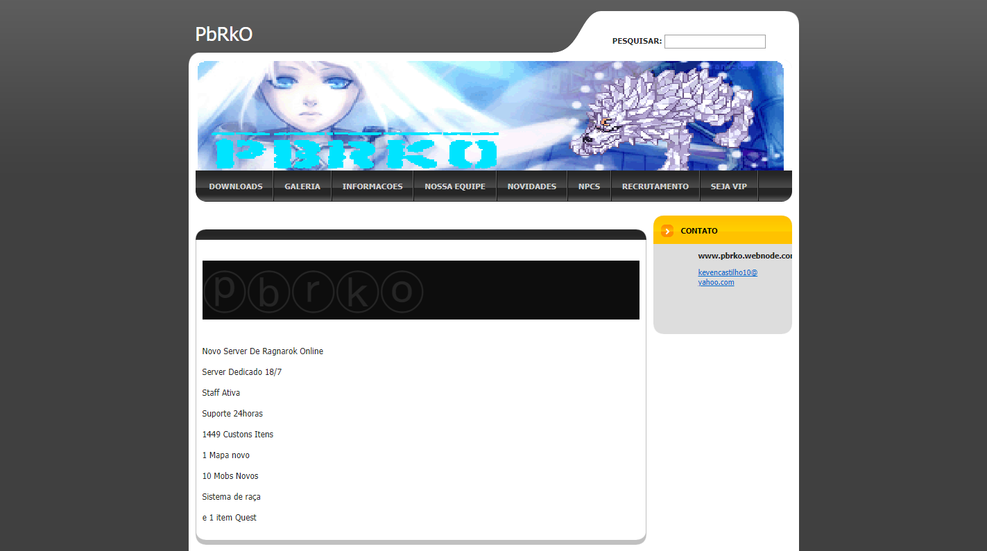This screenshot has height=551, width=987.
Task: Click the orange arrow icon beside CONTATO
Action: 667,231
